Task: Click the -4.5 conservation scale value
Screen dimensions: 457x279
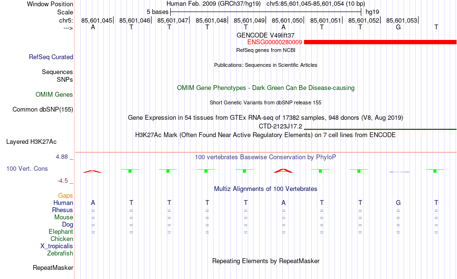Action: pyautogui.click(x=63, y=181)
